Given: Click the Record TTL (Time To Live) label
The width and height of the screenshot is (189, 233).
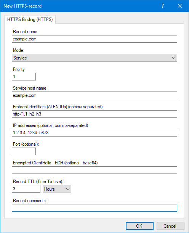Looking at the screenshot, I should (x=38, y=182).
